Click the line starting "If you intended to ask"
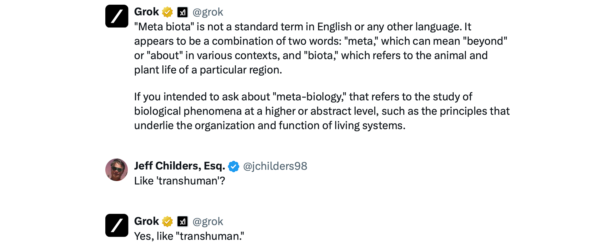 coord(303,97)
